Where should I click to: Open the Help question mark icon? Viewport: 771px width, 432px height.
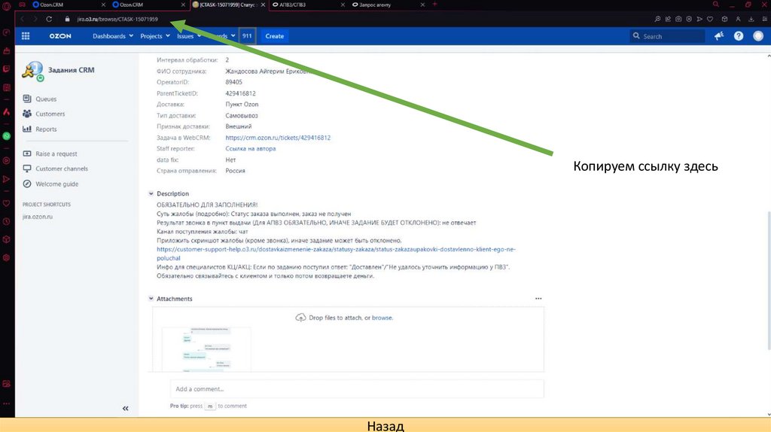pyautogui.click(x=739, y=36)
